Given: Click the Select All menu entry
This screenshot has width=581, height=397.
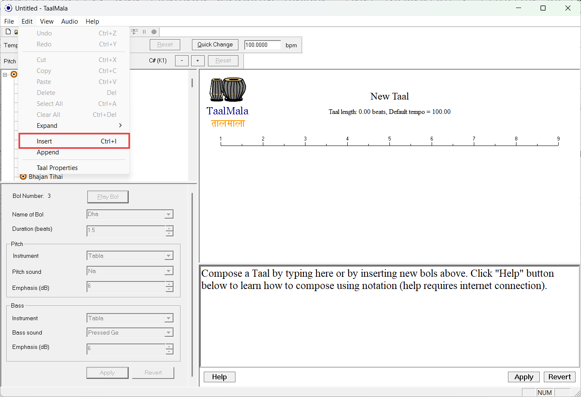Looking at the screenshot, I should click(x=74, y=104).
